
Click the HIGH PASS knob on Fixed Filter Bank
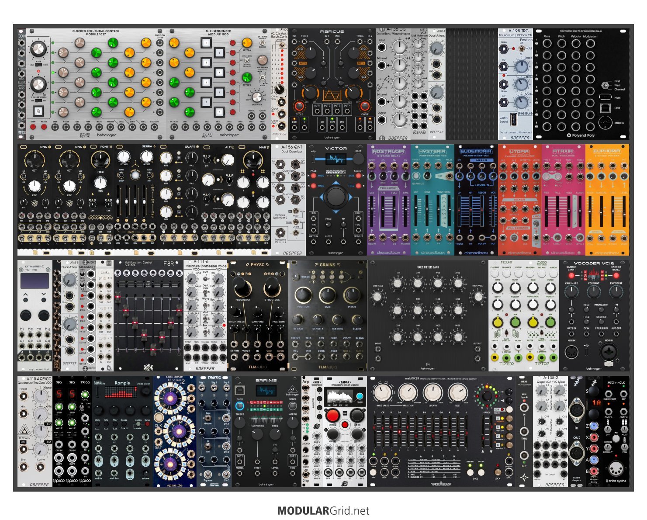pyautogui.click(x=478, y=297)
